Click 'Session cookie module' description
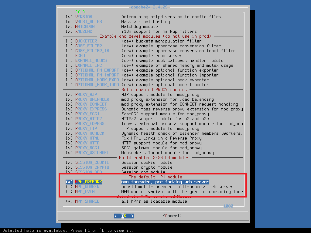 (x=147, y=163)
